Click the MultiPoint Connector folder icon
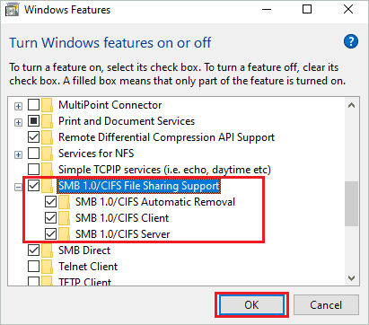369x325 pixels. 48,105
